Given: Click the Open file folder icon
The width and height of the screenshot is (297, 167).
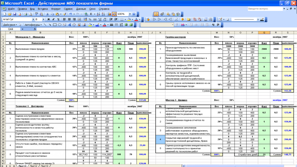Looking at the screenshot, I should (10, 14).
